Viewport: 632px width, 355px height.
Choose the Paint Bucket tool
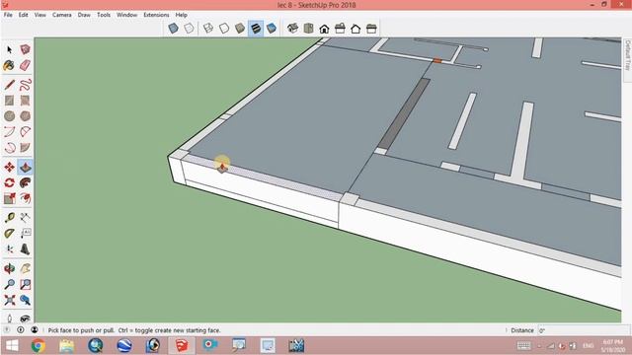pyautogui.click(x=9, y=65)
